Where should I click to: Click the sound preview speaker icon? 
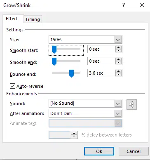coord(131,104)
